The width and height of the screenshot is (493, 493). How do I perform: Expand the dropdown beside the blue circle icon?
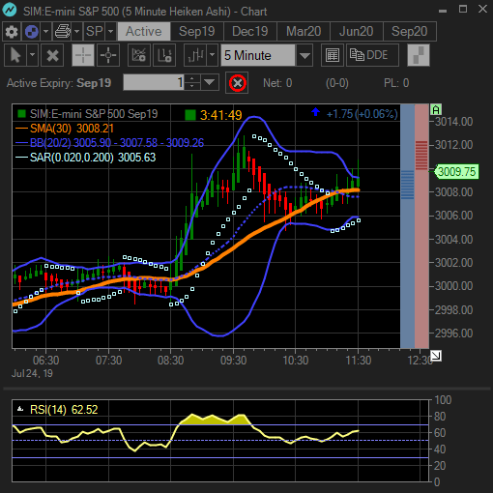pos(45,32)
